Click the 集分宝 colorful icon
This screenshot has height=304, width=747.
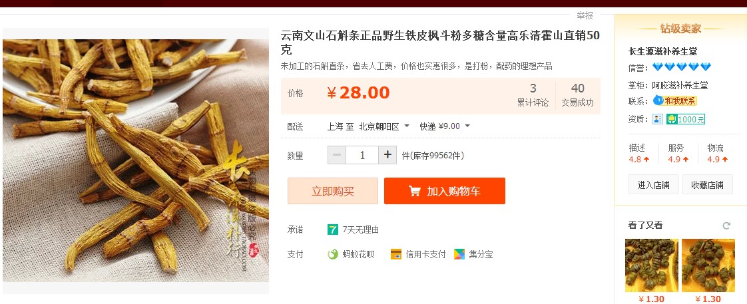459,255
